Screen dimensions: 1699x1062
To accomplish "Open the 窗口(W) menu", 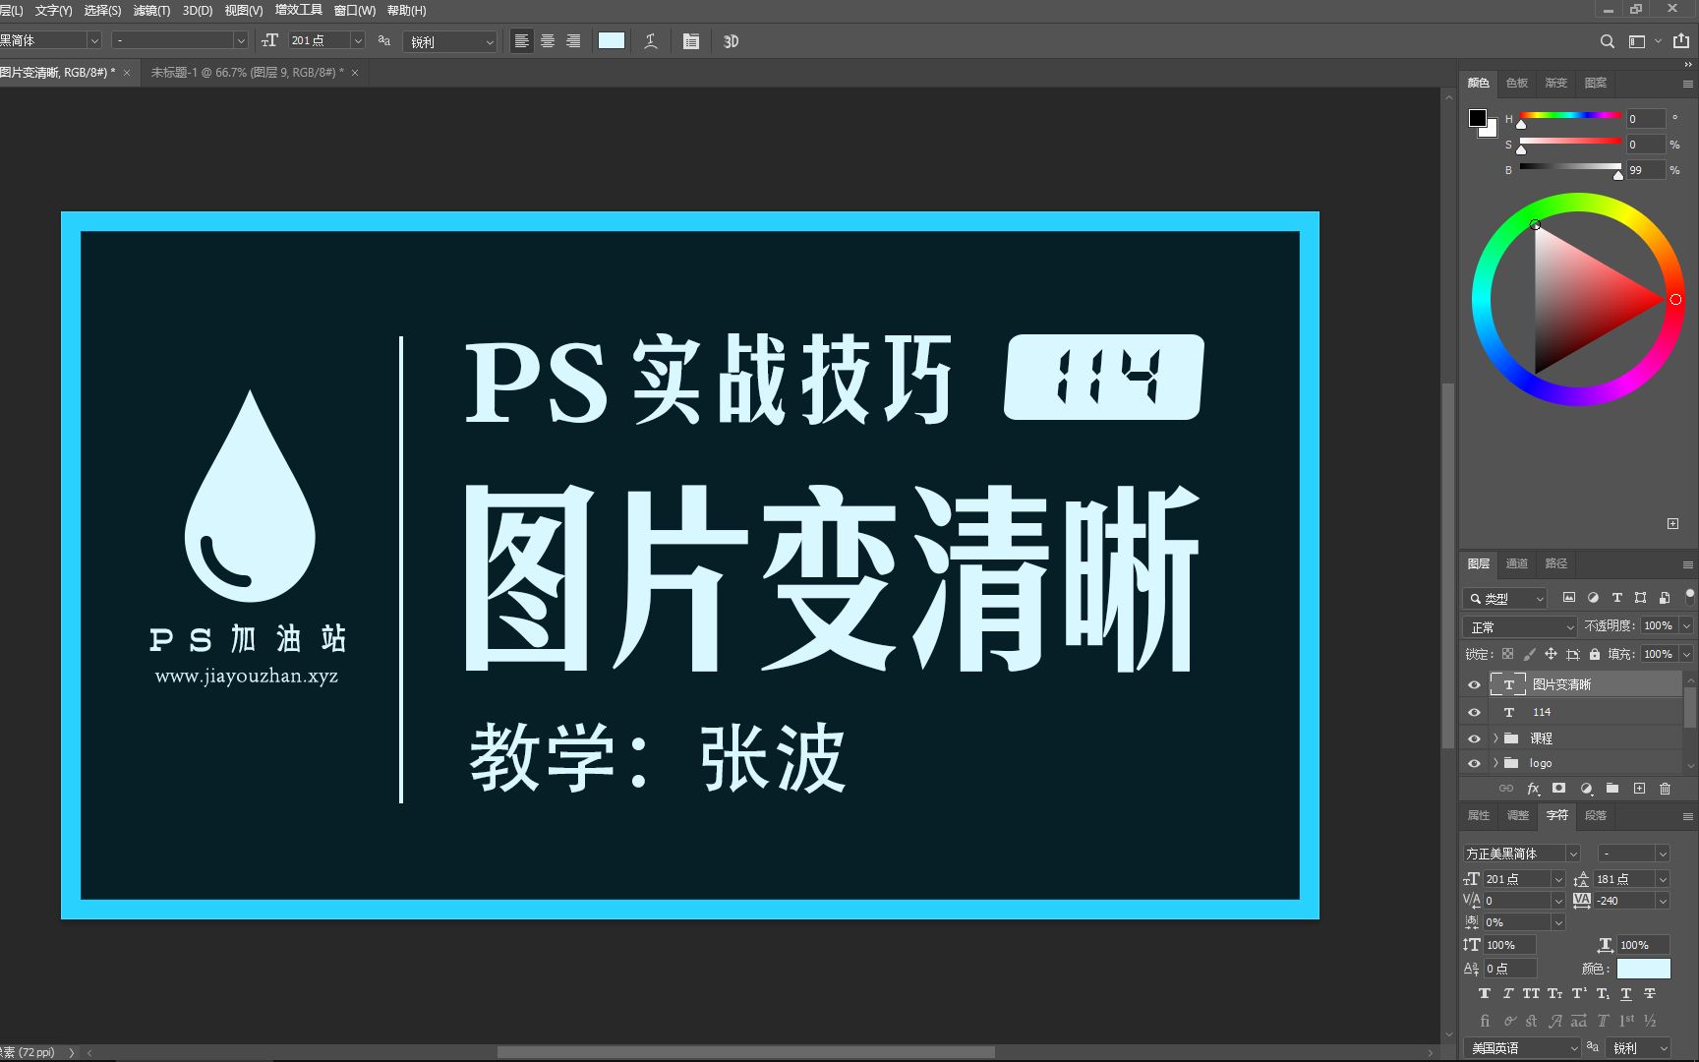I will [x=355, y=10].
